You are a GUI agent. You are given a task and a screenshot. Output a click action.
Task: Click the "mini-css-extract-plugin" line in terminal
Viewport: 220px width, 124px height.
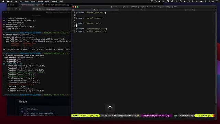26,66
